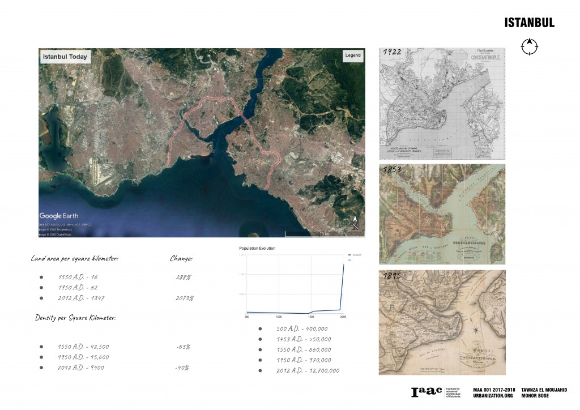This screenshot has height=410, width=580.
Task: Click the ISTANBUL title in the corner
Action: pyautogui.click(x=529, y=23)
